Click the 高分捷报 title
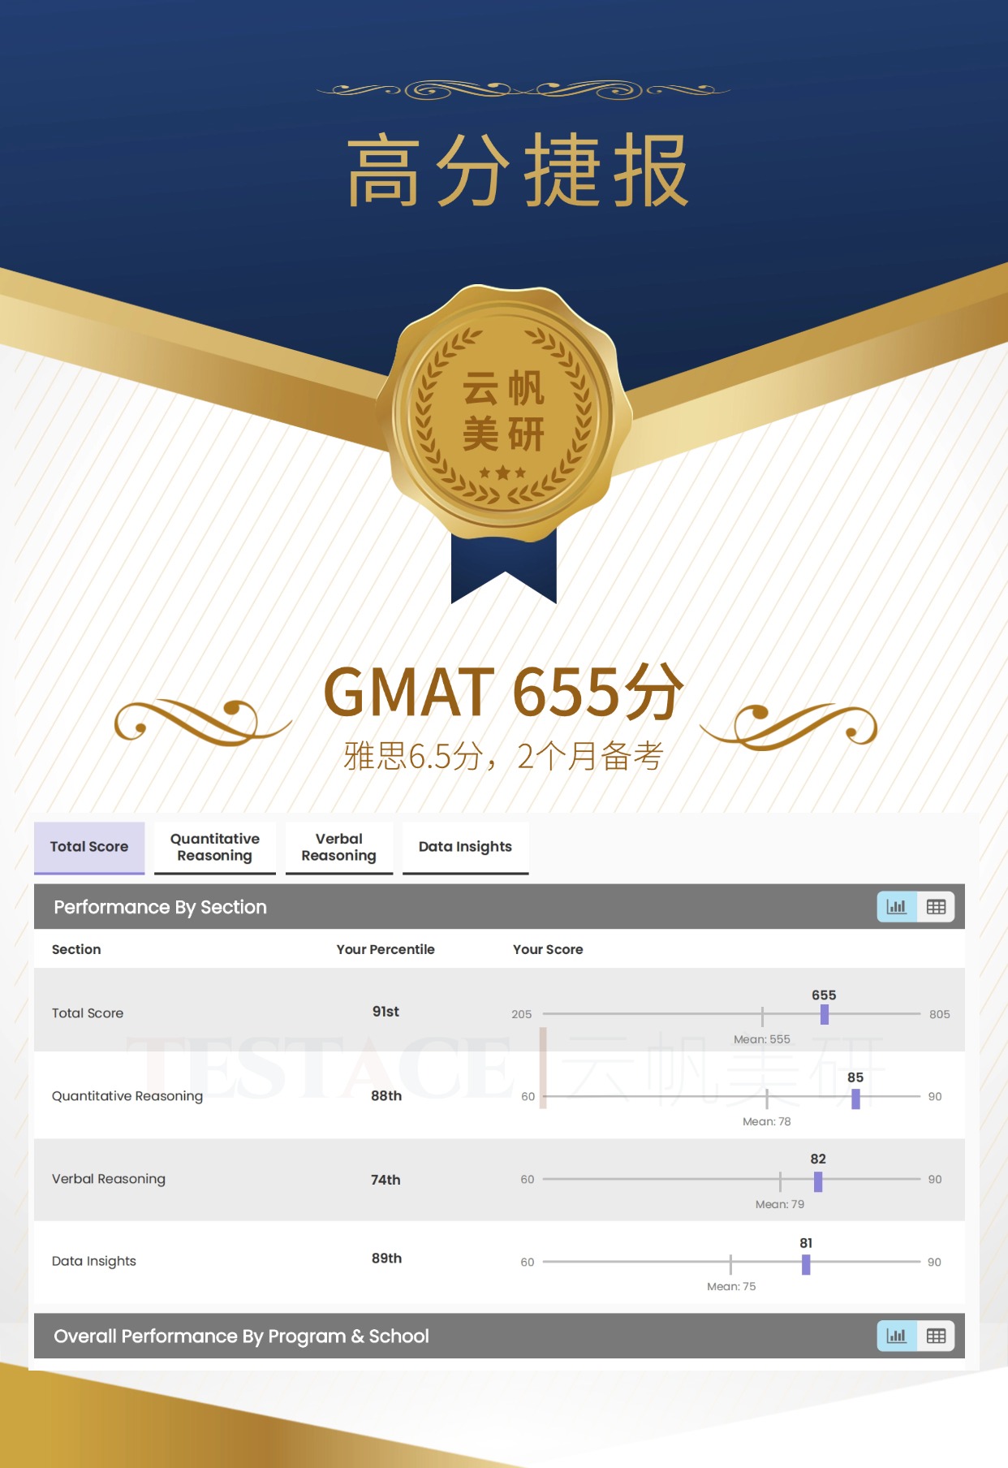 pyautogui.click(x=518, y=171)
